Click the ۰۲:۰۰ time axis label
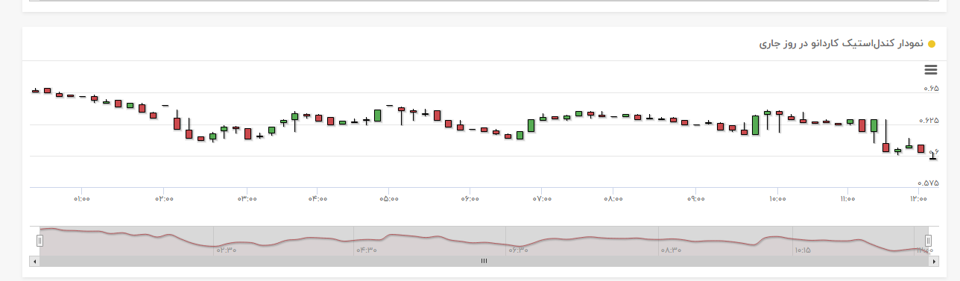The image size is (960, 281). pos(165,199)
